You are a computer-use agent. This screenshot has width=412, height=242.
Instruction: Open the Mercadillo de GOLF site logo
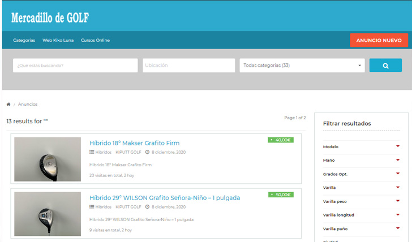[x=50, y=18]
